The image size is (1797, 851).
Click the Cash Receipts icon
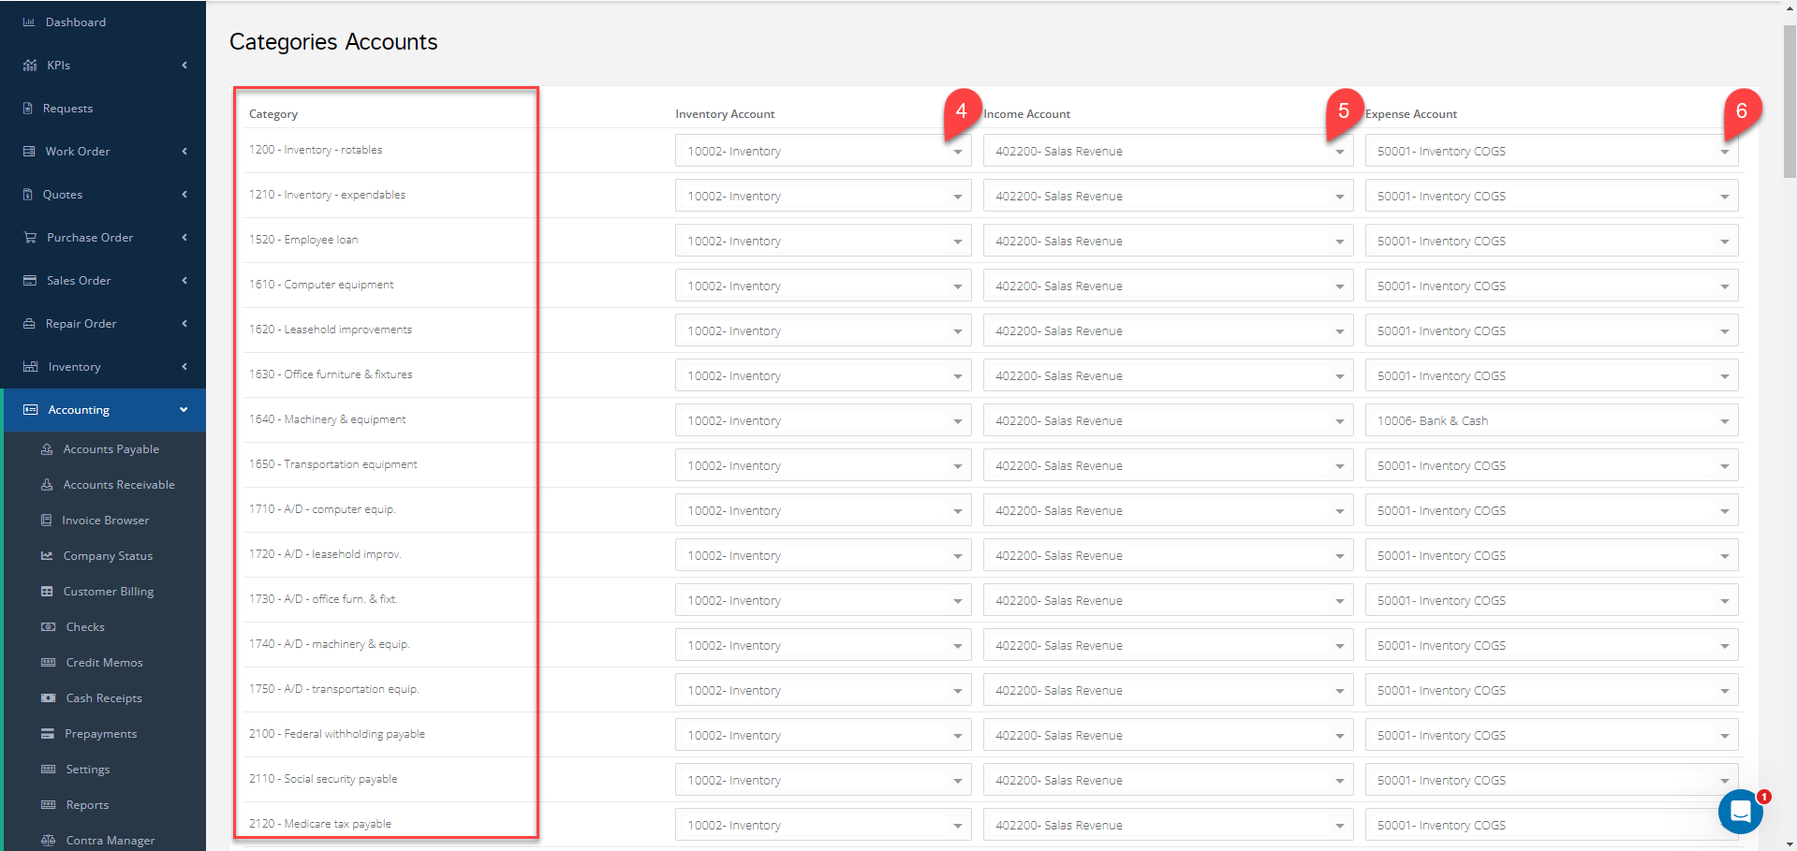coord(49,697)
